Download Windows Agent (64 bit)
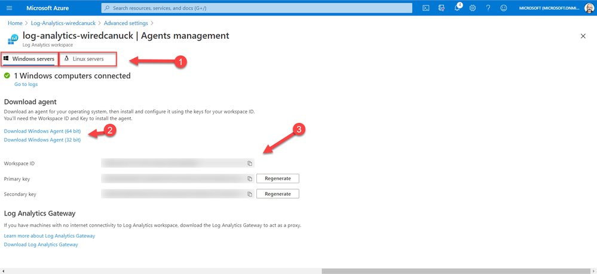This screenshot has height=274, width=597. pos(42,131)
